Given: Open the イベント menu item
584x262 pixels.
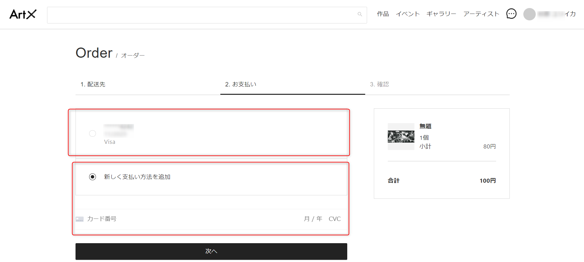Looking at the screenshot, I should pyautogui.click(x=408, y=14).
